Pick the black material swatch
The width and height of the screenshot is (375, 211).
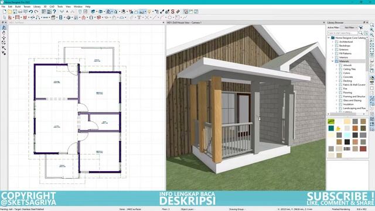(347, 142)
